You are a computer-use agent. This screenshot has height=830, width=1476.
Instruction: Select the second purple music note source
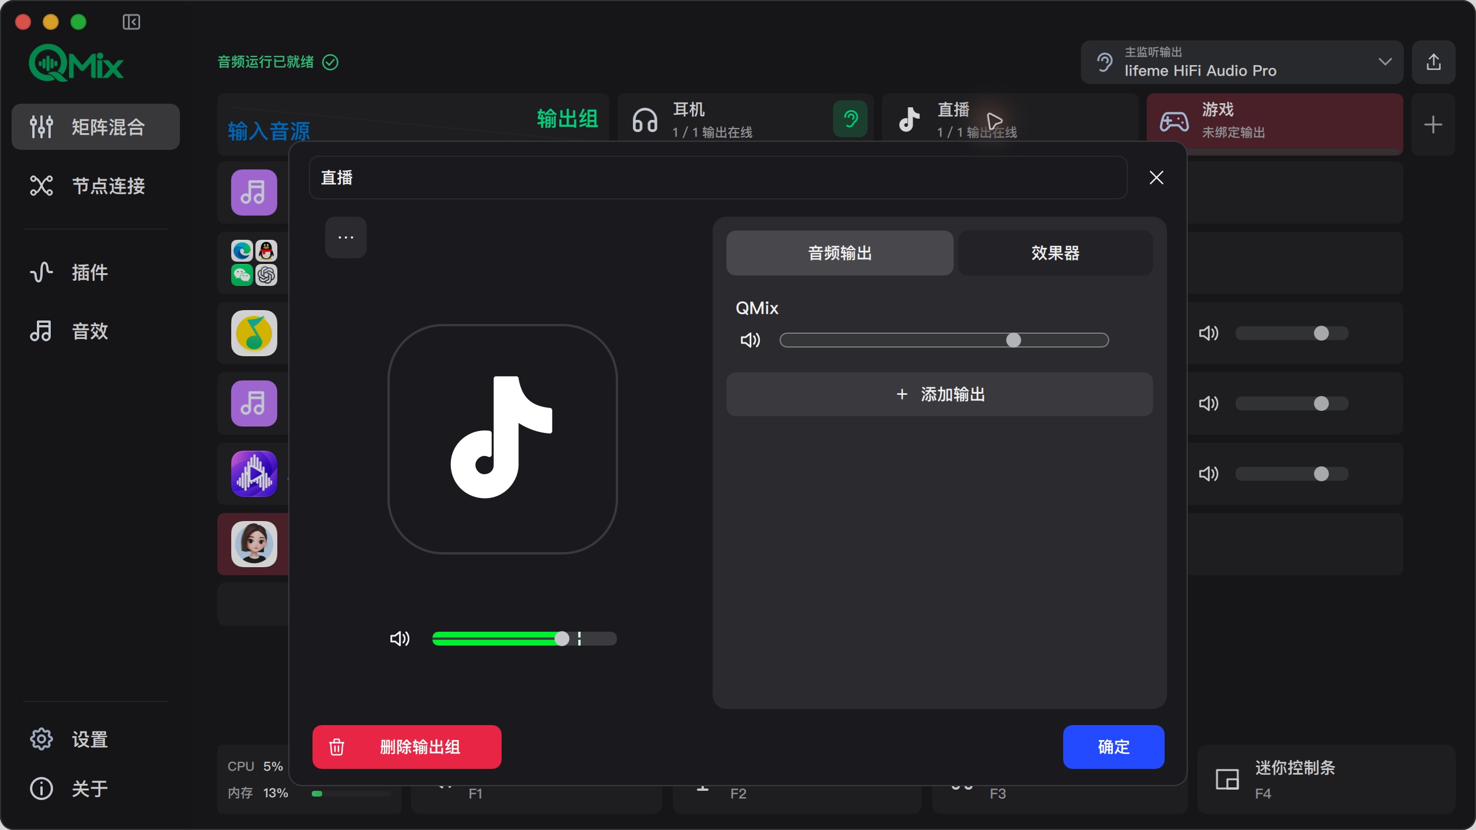pyautogui.click(x=254, y=403)
